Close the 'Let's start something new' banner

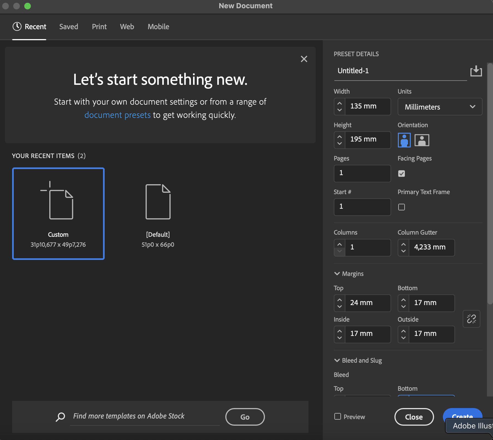[x=304, y=59]
